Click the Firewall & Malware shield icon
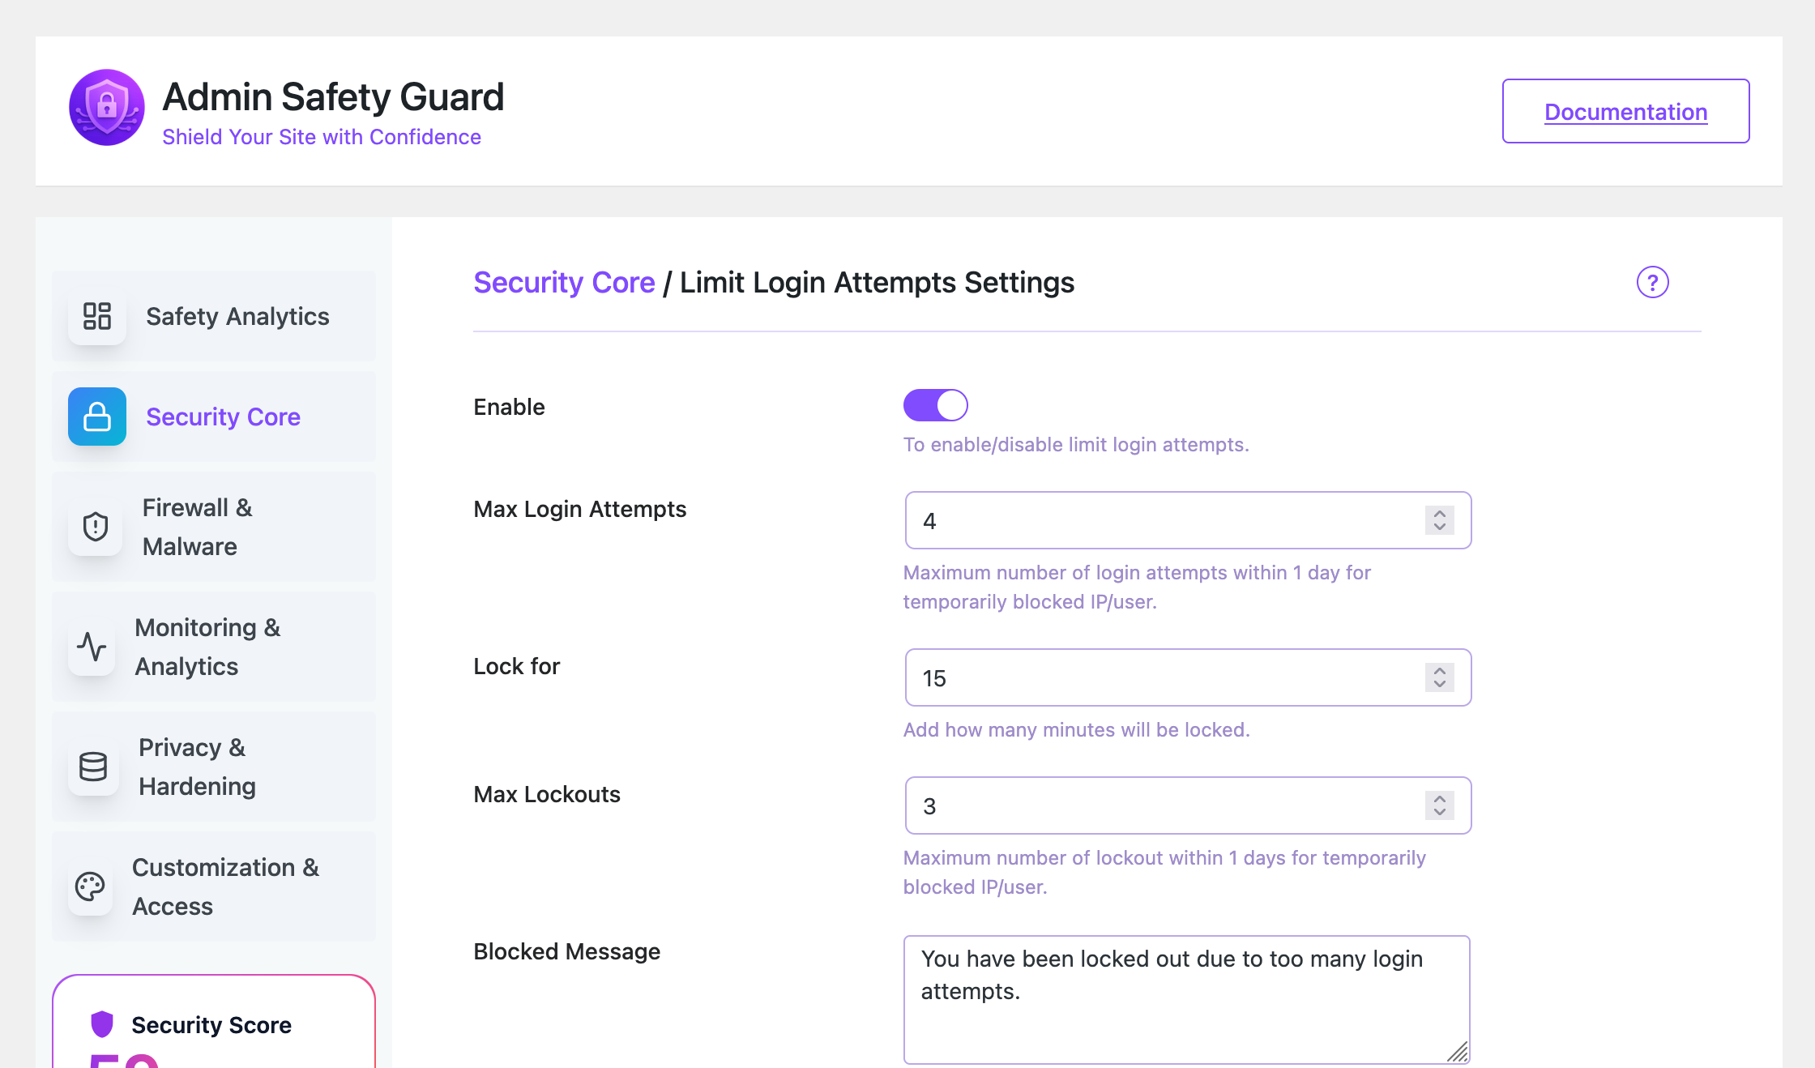Viewport: 1815px width, 1068px height. tap(96, 527)
